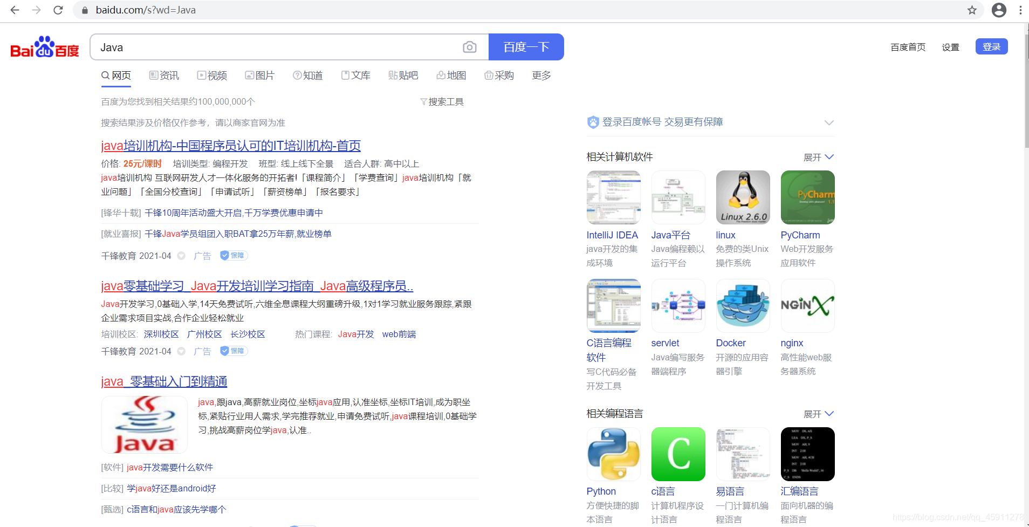Viewport: 1029px width, 527px height.
Task: Switch to the 文库 tab
Action: 355,76
